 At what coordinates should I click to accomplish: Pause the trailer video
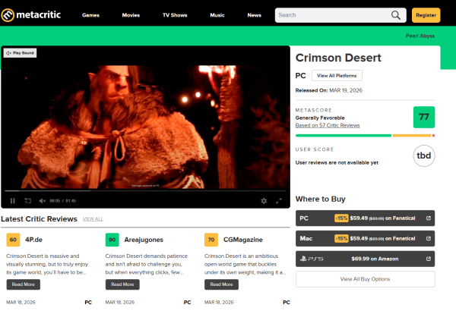pos(13,200)
